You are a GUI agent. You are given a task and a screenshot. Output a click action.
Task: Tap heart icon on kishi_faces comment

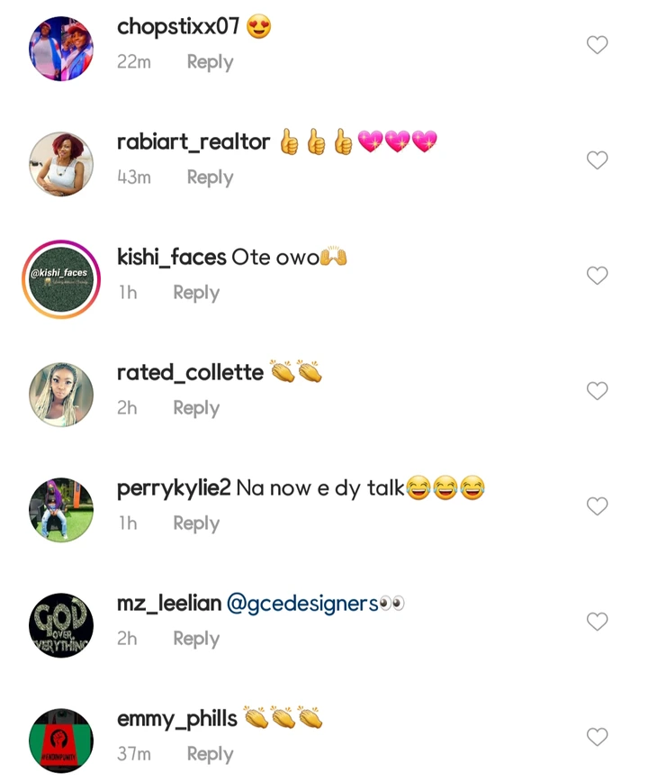click(598, 276)
